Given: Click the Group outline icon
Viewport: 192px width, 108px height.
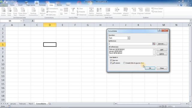Looking at the screenshot, I should tap(134, 11).
